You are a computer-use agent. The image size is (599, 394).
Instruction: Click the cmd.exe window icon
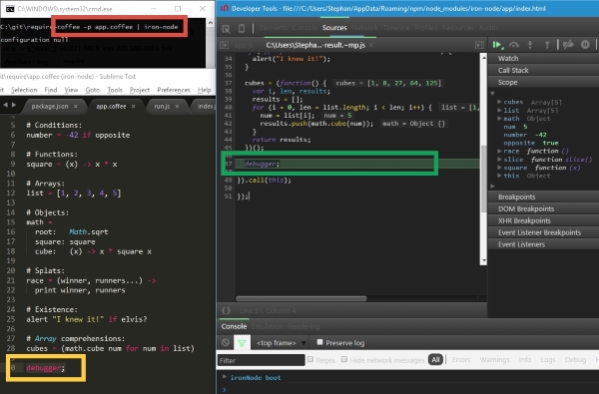[10, 8]
